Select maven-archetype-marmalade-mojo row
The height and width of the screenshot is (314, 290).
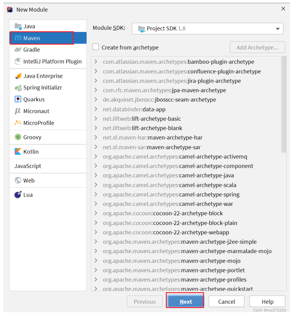pyautogui.click(x=186, y=251)
